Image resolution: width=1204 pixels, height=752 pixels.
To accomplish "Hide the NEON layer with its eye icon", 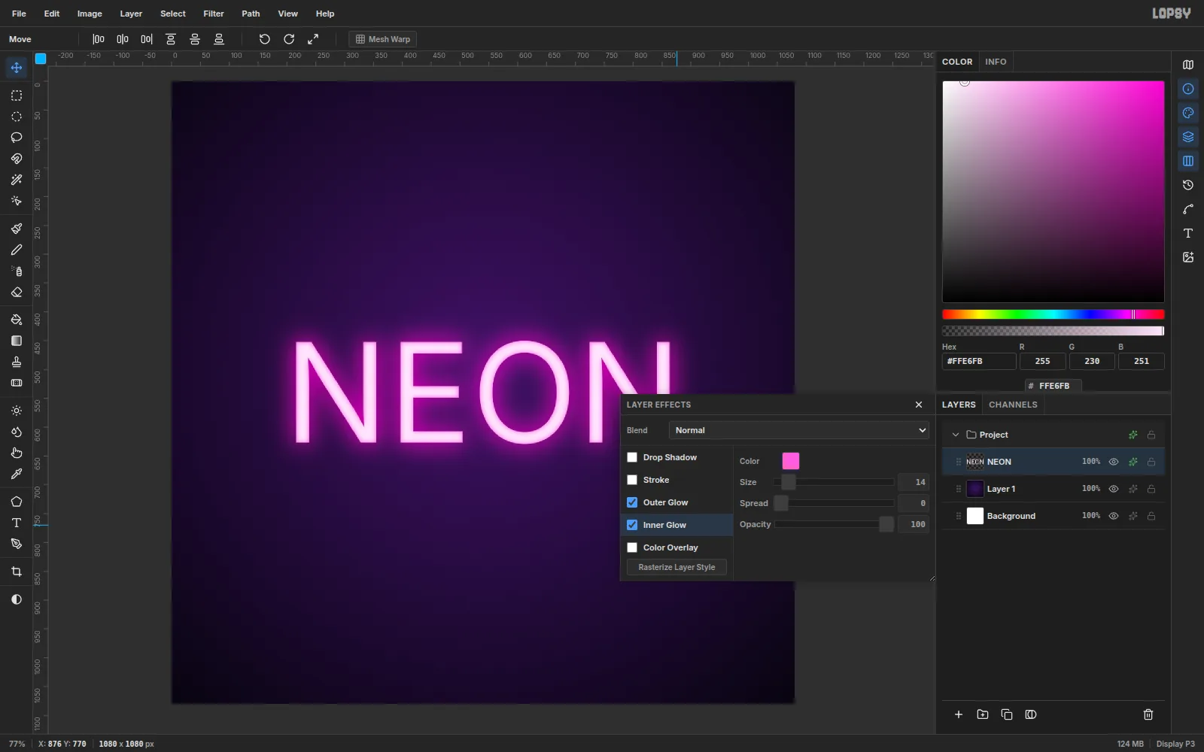I will 1114,462.
